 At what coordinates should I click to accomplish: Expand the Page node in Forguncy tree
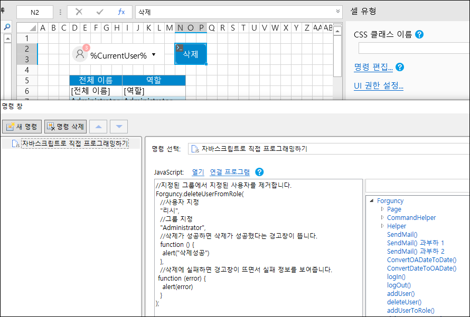[x=382, y=209]
